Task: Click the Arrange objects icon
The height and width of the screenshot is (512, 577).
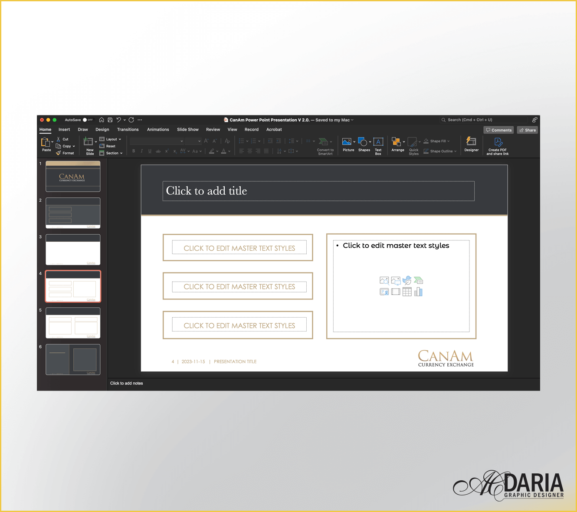Action: click(396, 142)
